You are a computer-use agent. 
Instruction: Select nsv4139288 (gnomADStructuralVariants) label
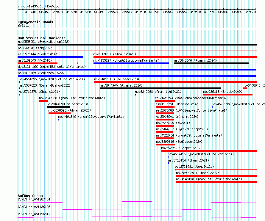(72, 98)
